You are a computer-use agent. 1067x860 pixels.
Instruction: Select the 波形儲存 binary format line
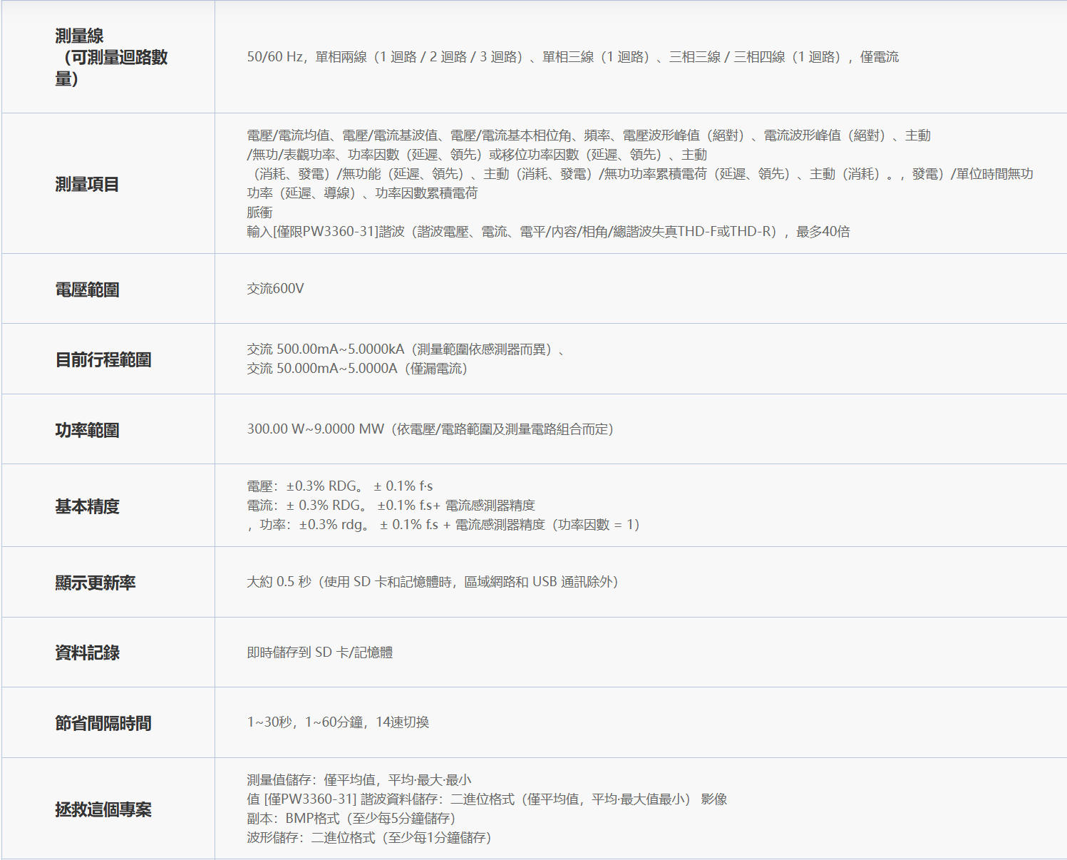[369, 838]
